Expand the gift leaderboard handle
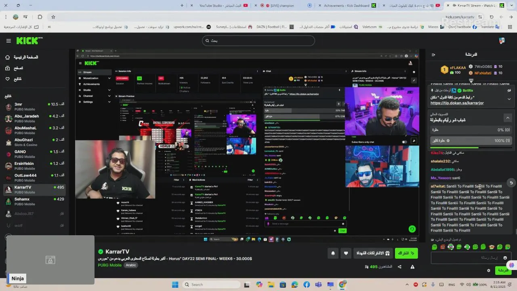This screenshot has width=517, height=291. [x=471, y=81]
